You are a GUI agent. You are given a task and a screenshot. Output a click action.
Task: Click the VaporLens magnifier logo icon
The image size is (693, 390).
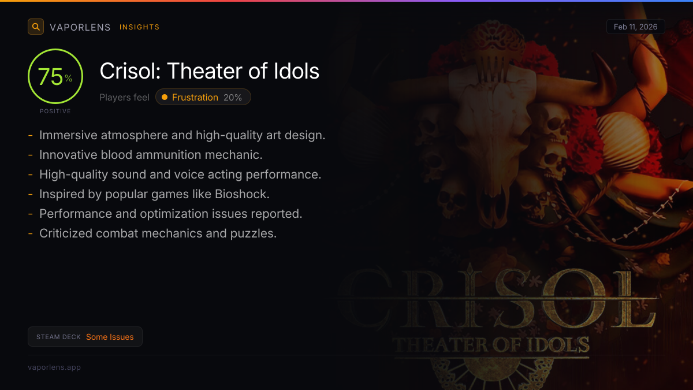coord(36,27)
